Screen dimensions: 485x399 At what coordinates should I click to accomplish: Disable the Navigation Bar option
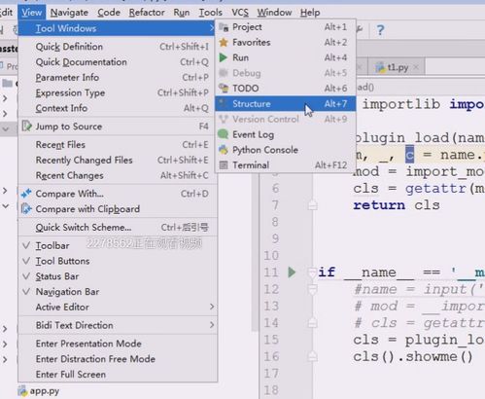click(118, 292)
